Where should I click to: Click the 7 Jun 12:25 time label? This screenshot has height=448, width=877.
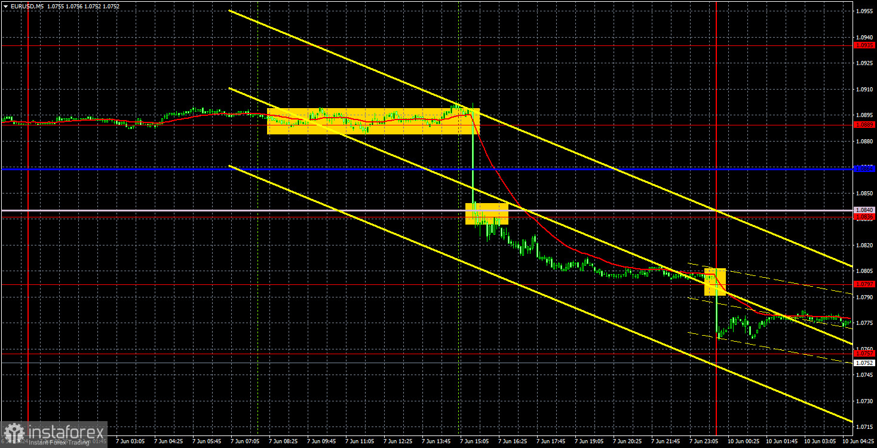coord(398,441)
